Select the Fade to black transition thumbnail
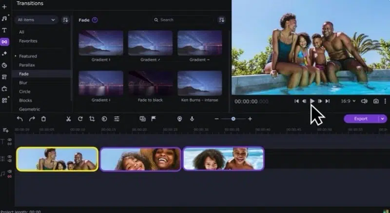The height and width of the screenshot is (213, 390). 150,83
